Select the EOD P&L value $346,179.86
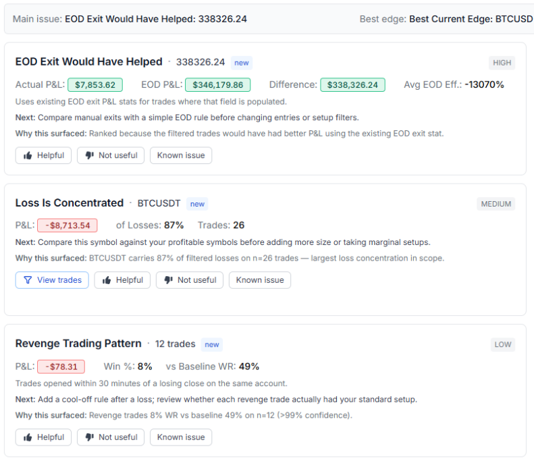534x461 pixels. point(217,85)
